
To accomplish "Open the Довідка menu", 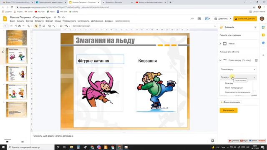I will [108, 21].
